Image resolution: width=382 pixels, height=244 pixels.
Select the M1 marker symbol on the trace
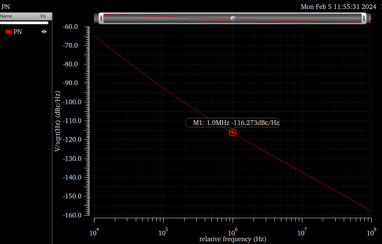point(233,132)
